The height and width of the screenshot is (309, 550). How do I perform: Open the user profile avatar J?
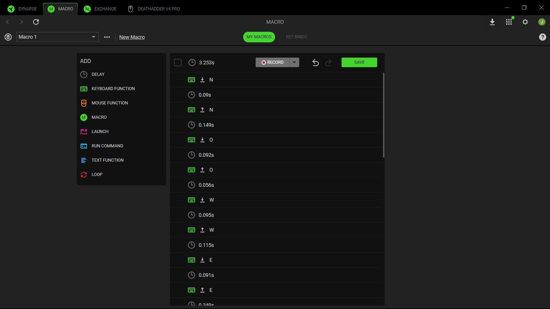coord(542,22)
